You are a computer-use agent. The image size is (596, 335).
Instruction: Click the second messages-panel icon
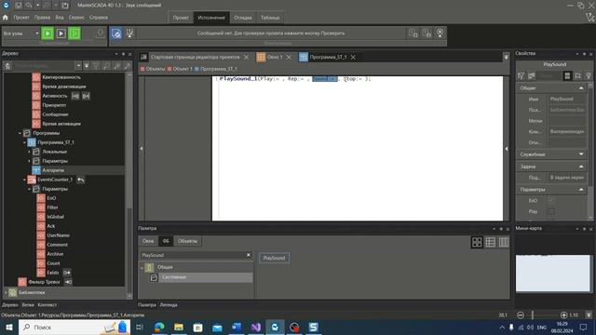[x=427, y=33]
